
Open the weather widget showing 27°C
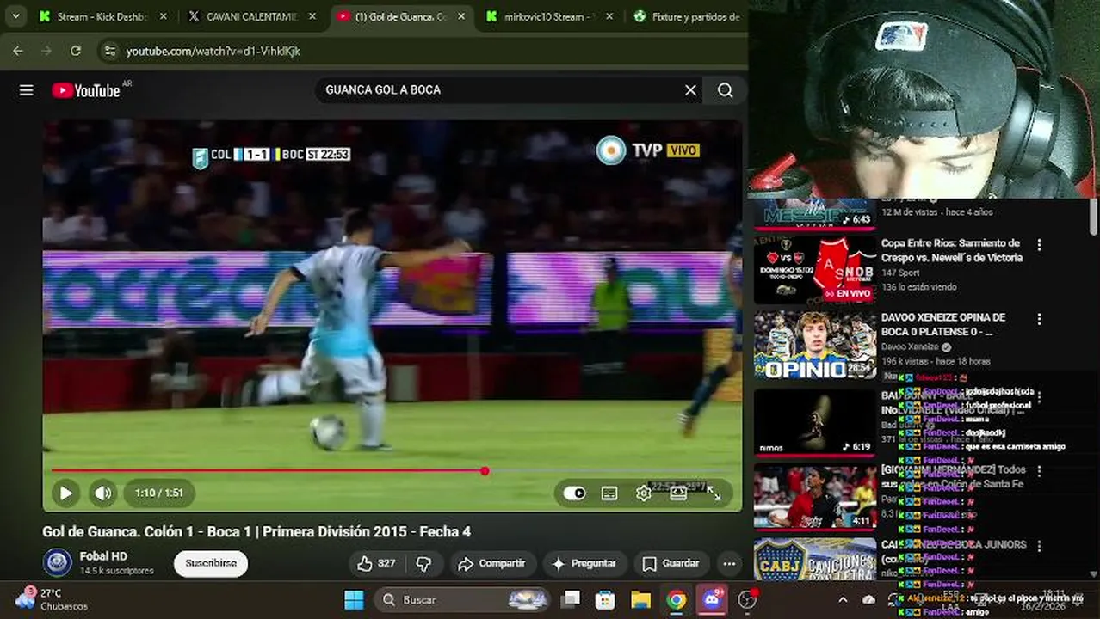coord(53,599)
